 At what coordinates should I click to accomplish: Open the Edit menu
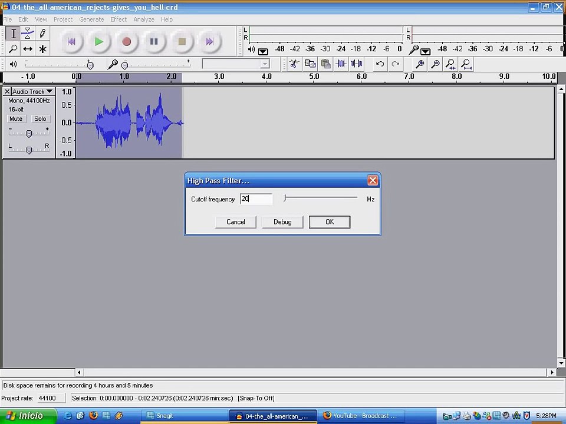click(x=23, y=19)
